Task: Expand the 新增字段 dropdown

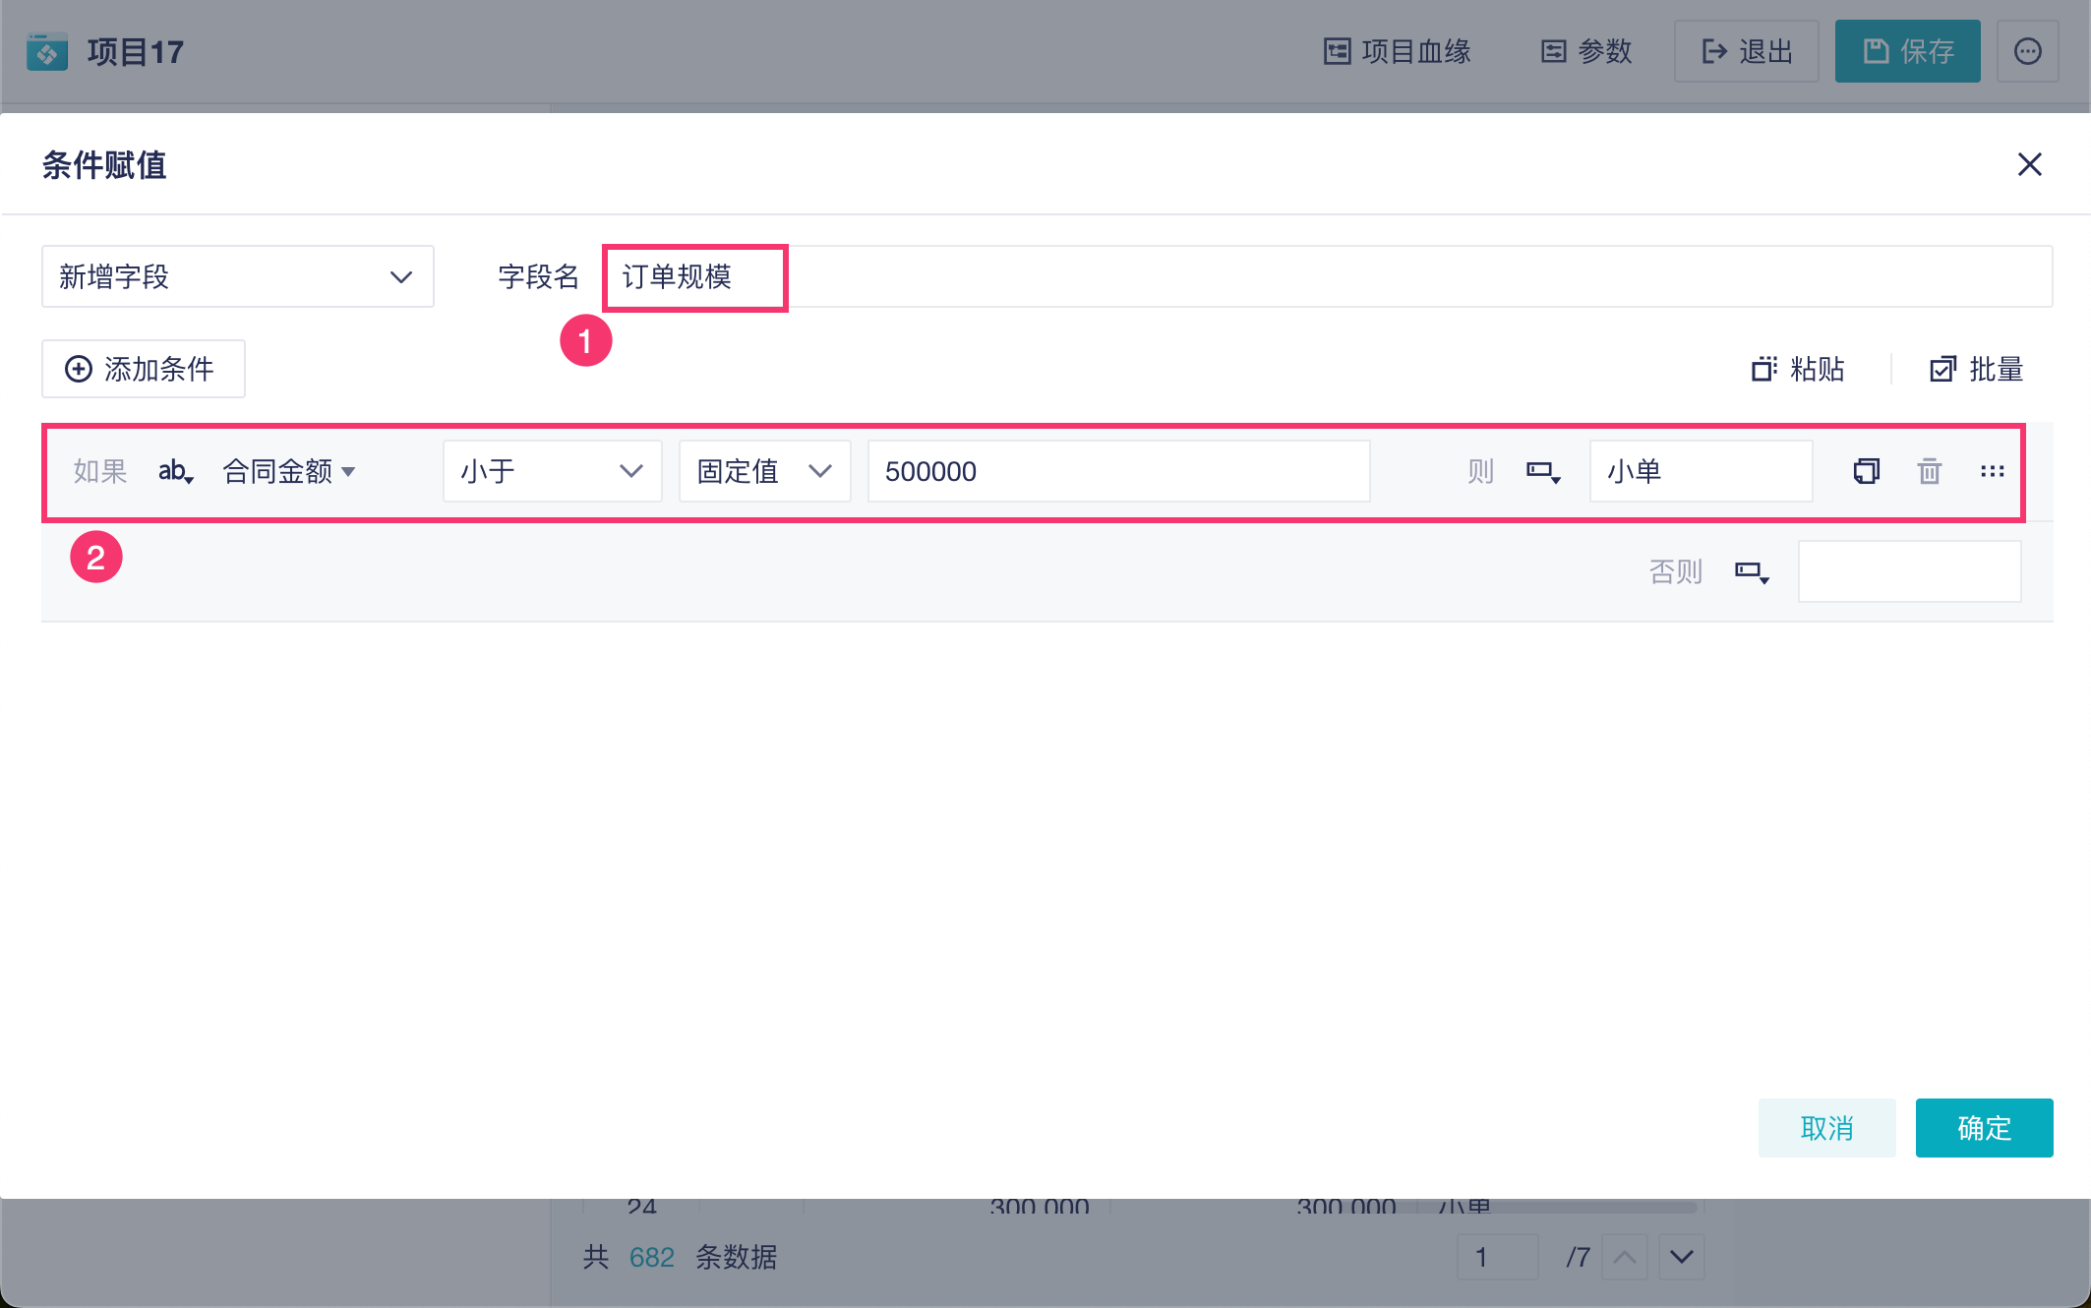Action: pos(237,276)
